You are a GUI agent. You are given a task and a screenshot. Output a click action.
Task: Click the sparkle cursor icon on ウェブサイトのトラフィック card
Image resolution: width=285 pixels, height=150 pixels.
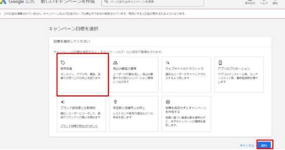[x=167, y=63]
